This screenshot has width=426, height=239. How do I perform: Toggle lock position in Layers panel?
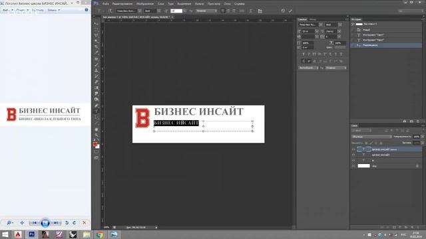(x=376, y=143)
